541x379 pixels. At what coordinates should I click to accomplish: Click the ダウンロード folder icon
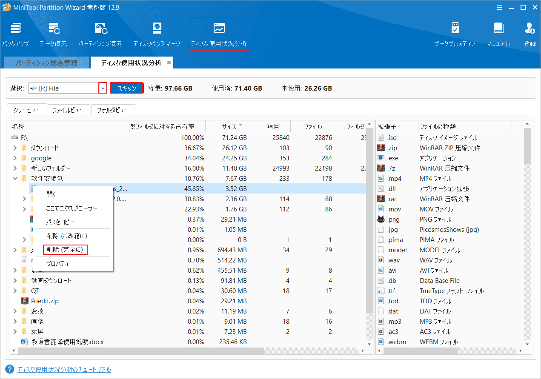pyautogui.click(x=25, y=148)
